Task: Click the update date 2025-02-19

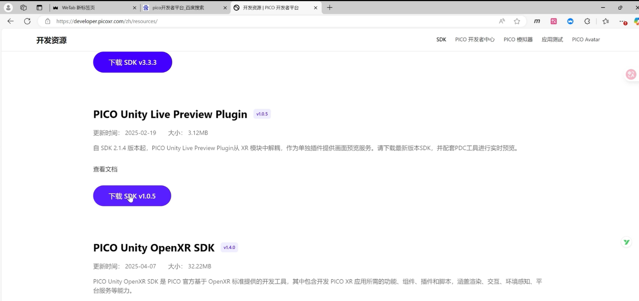Action: (x=141, y=133)
